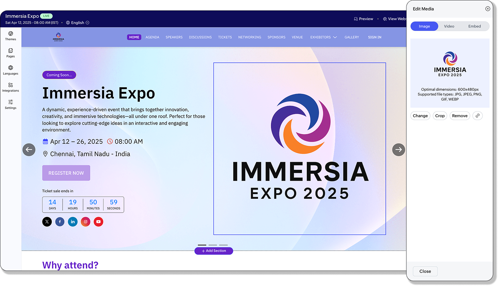Screen dimensions: 498x286
Task: Open the VENUE nav item
Action: coord(297,37)
